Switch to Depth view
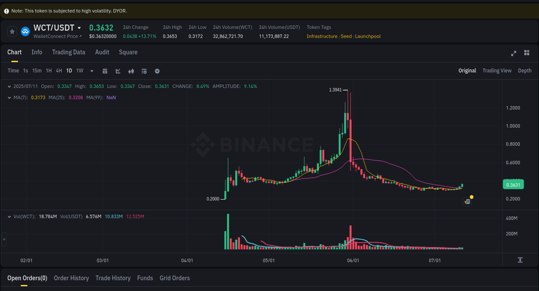539x291 pixels. point(524,70)
